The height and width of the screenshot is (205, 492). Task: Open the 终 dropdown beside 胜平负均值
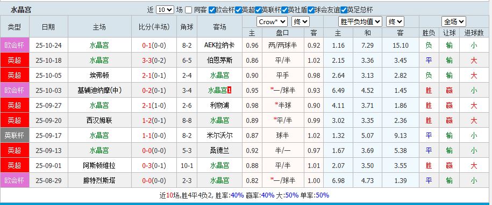coord(395,21)
